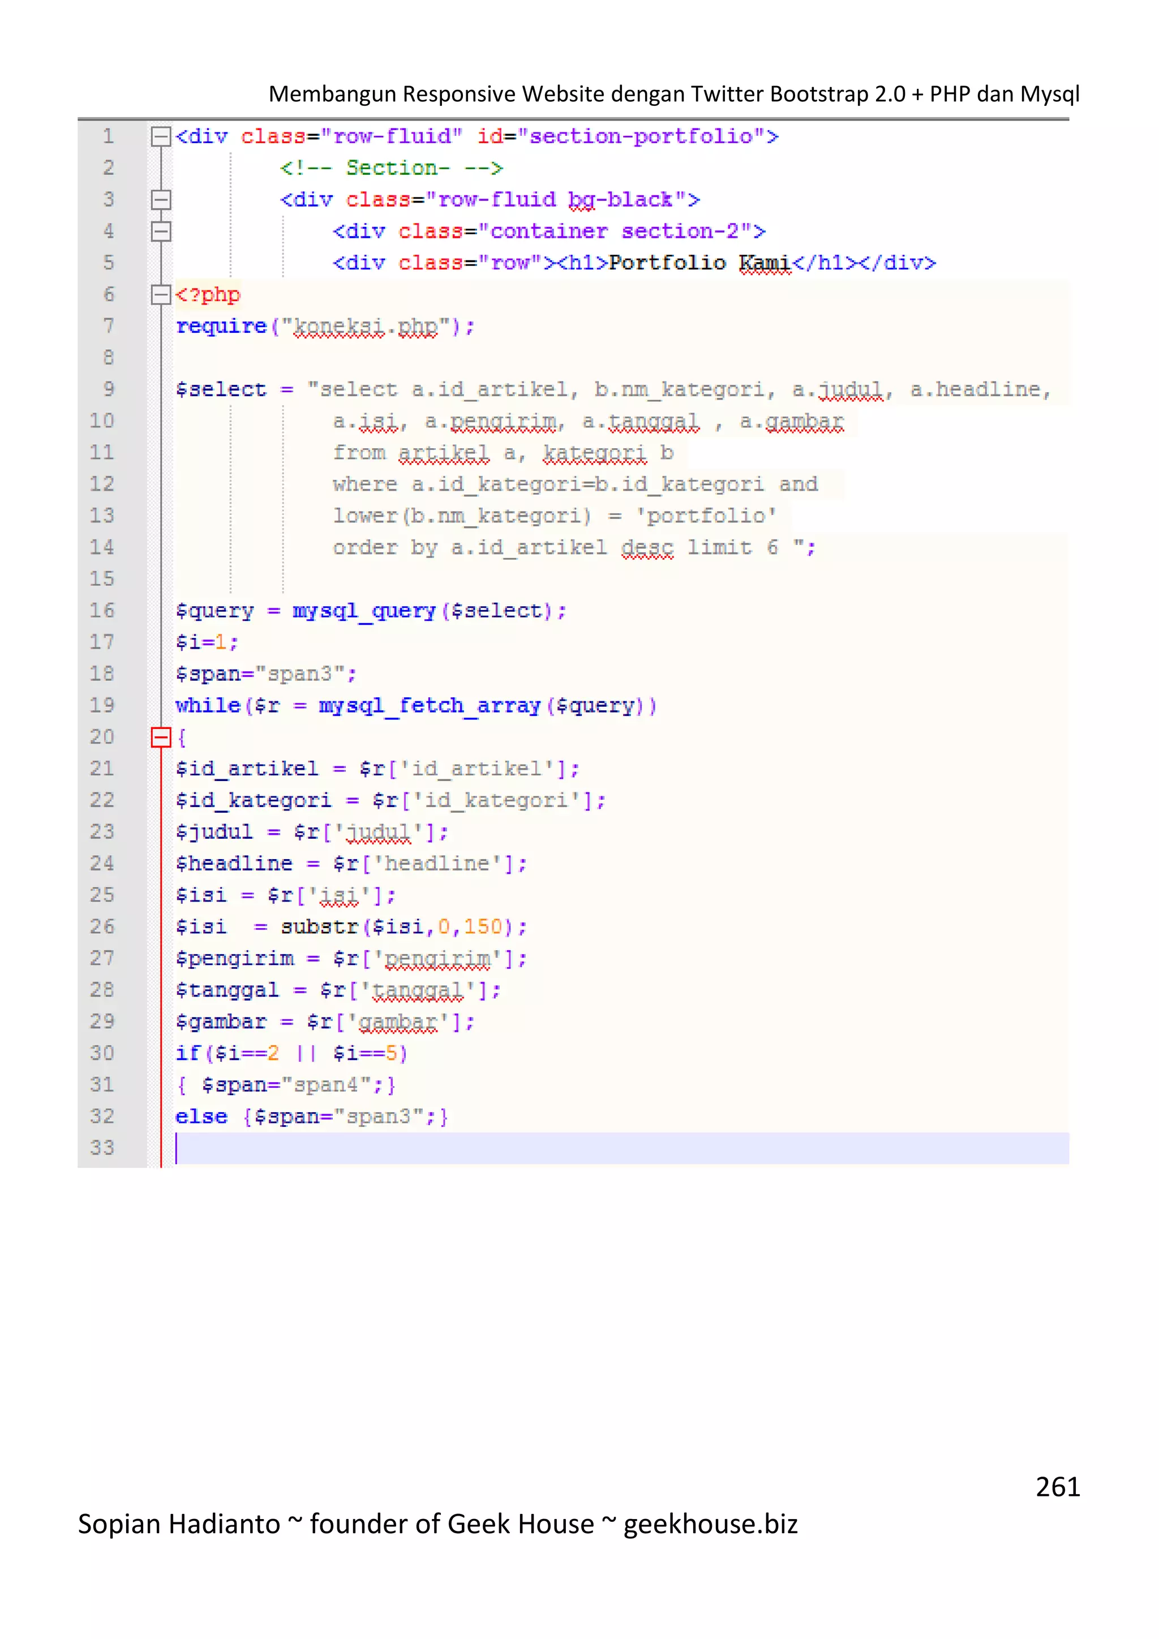Collapse the fold marker on line 3
The width and height of the screenshot is (1159, 1639).
point(161,200)
